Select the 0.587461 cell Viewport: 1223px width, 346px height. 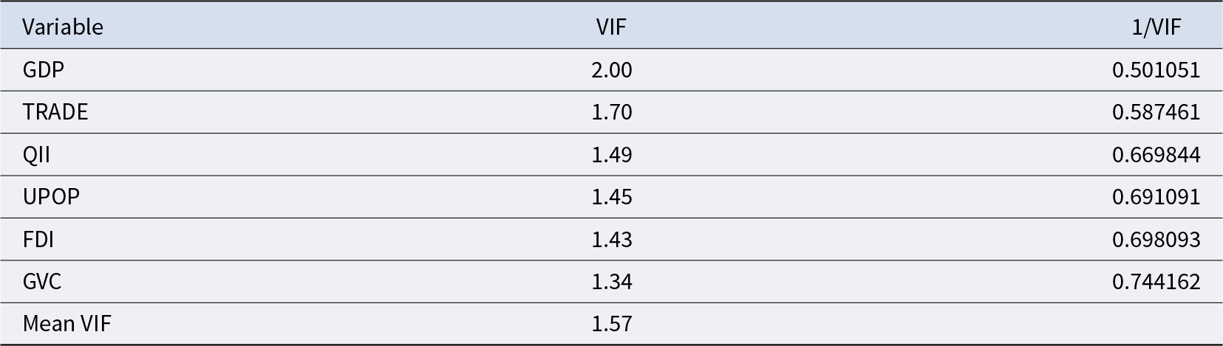[1156, 112]
